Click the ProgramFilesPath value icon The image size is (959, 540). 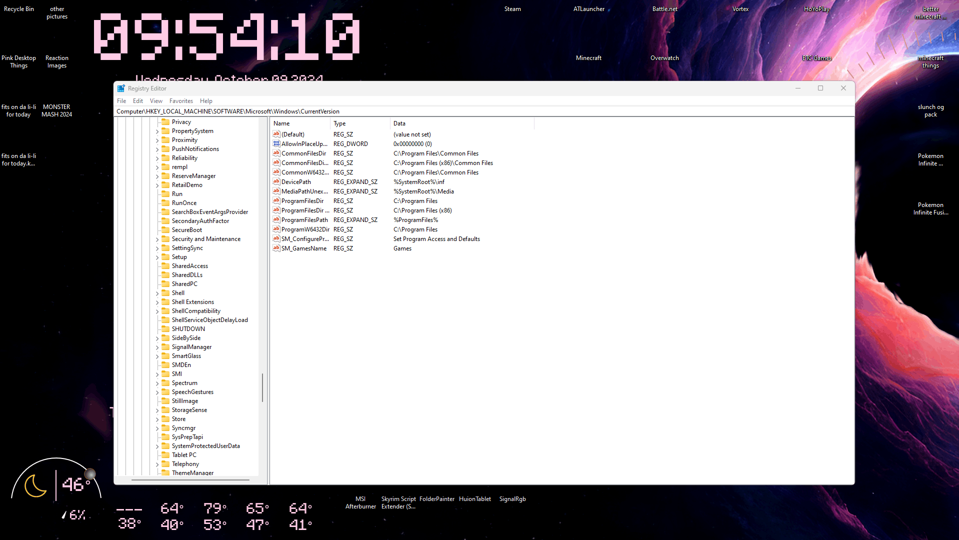pos(276,219)
